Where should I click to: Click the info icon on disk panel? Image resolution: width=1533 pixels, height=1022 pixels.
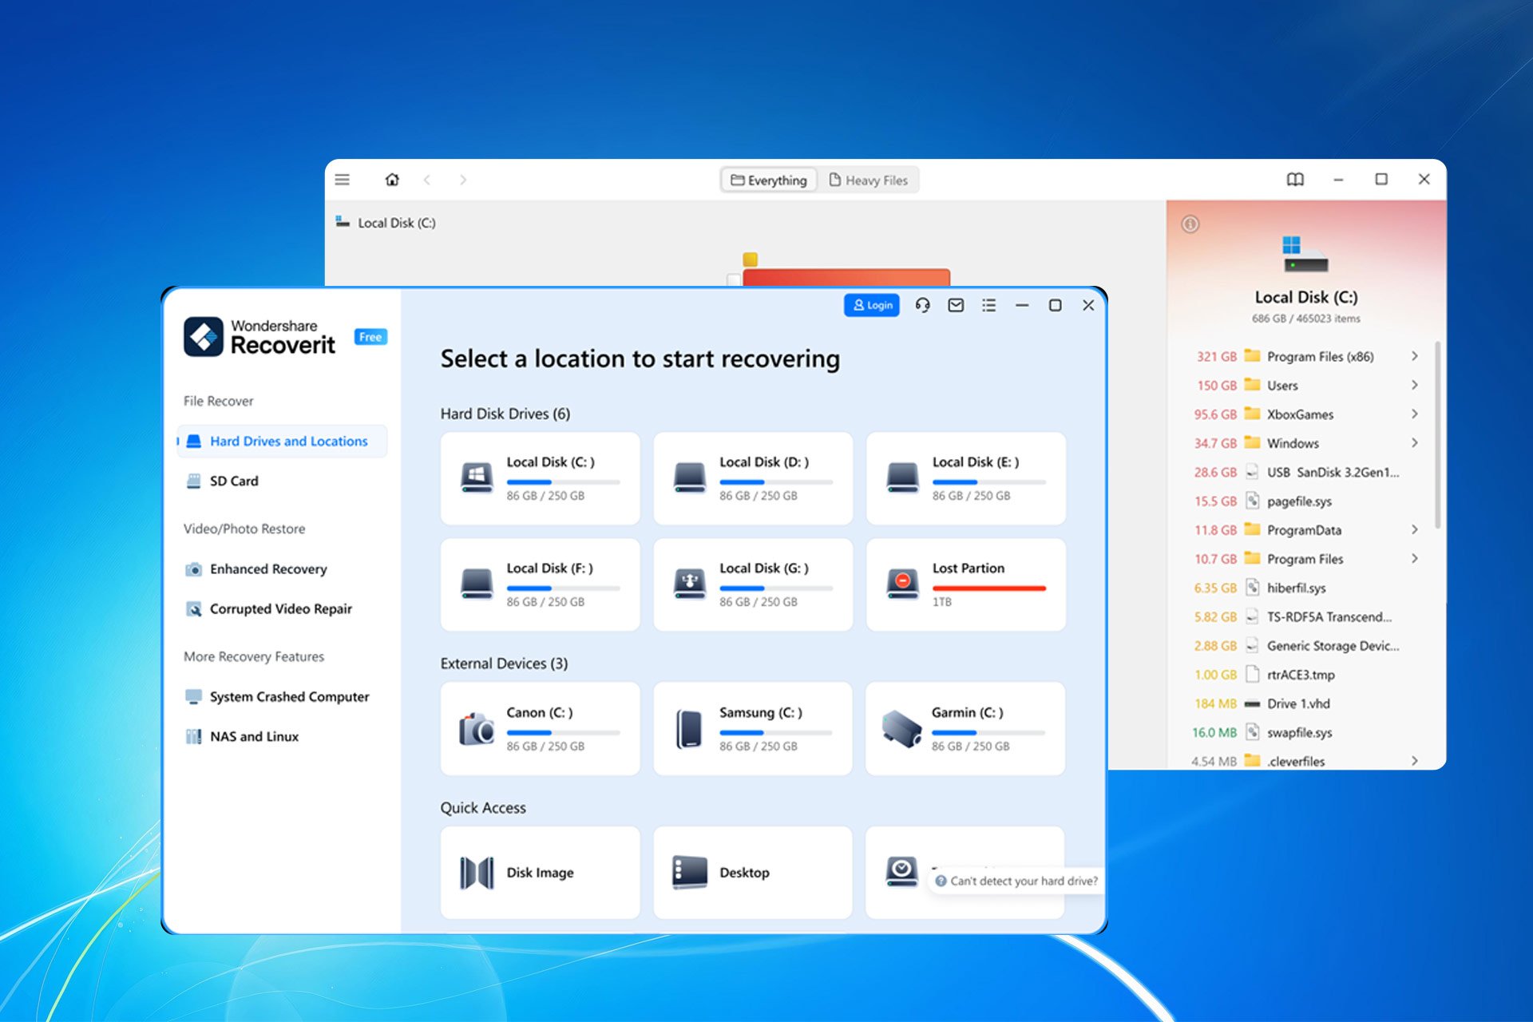1190,224
